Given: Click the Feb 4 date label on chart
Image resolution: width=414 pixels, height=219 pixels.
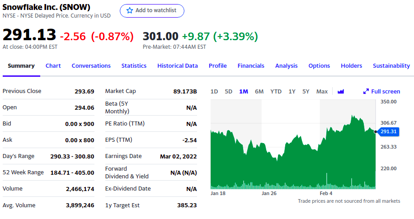Looking at the screenshot, I should 326,193.
